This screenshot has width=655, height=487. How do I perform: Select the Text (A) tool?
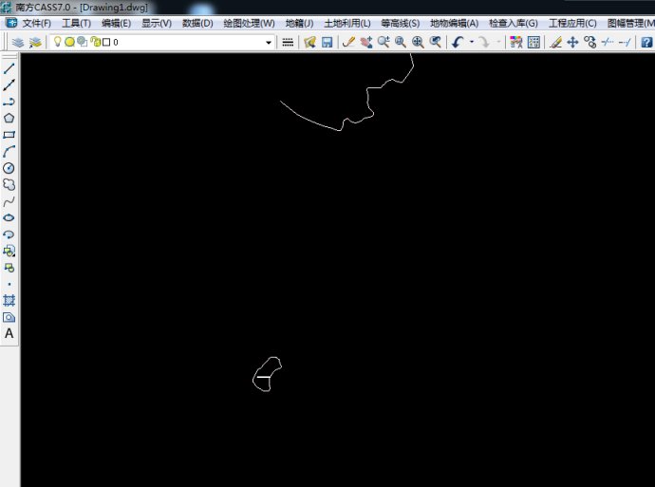click(9, 333)
